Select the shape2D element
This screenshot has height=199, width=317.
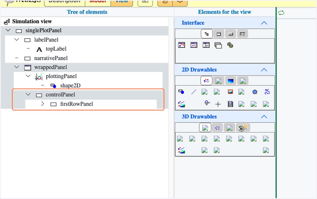[70, 86]
